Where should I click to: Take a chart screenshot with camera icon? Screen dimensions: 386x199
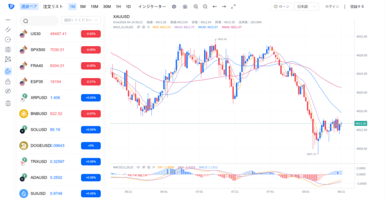coord(185,7)
